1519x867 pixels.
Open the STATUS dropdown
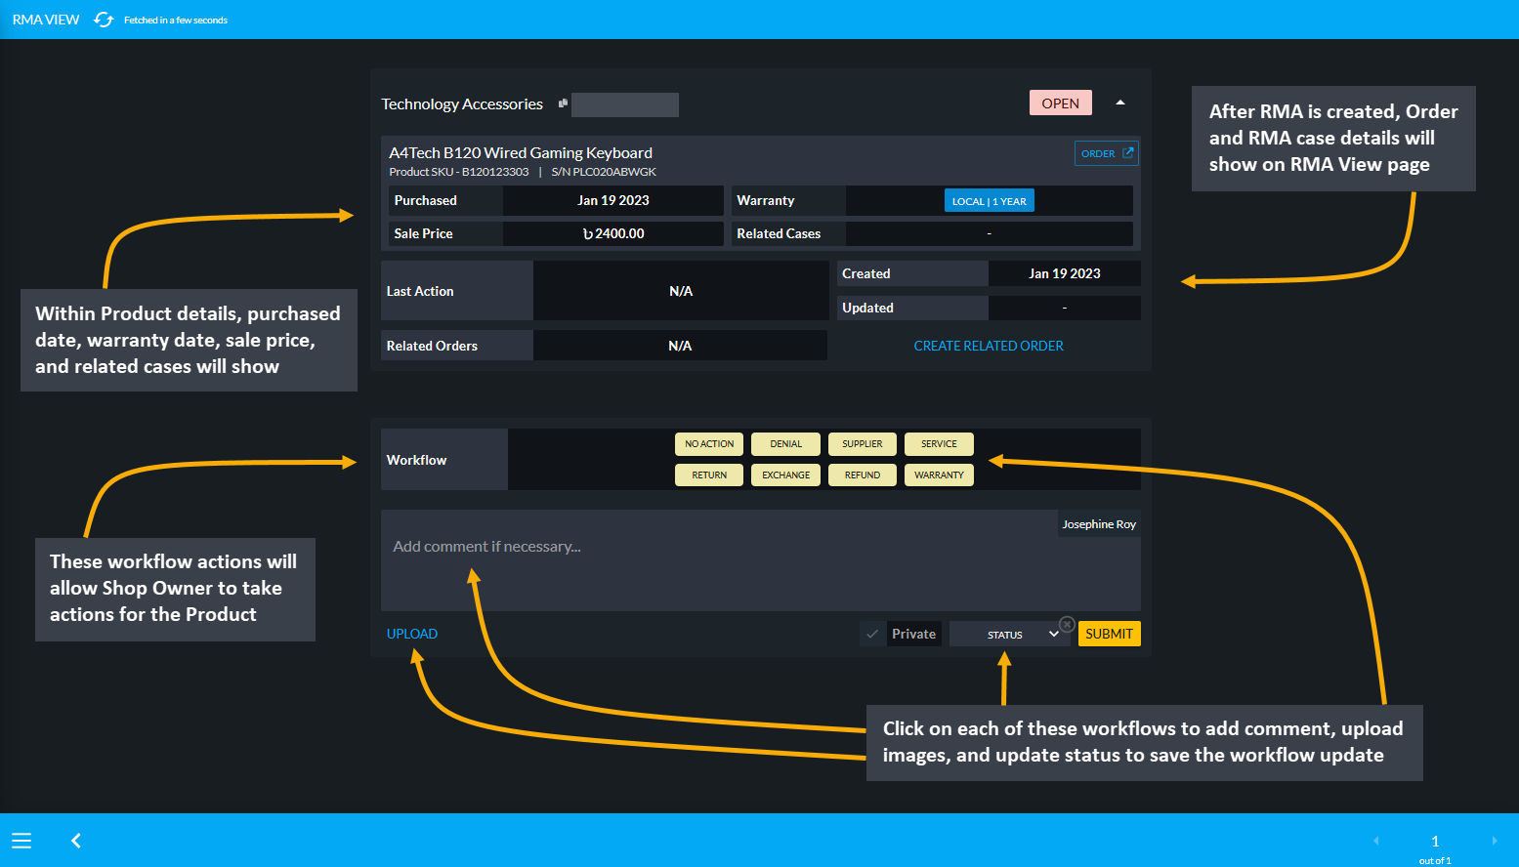tap(1010, 634)
